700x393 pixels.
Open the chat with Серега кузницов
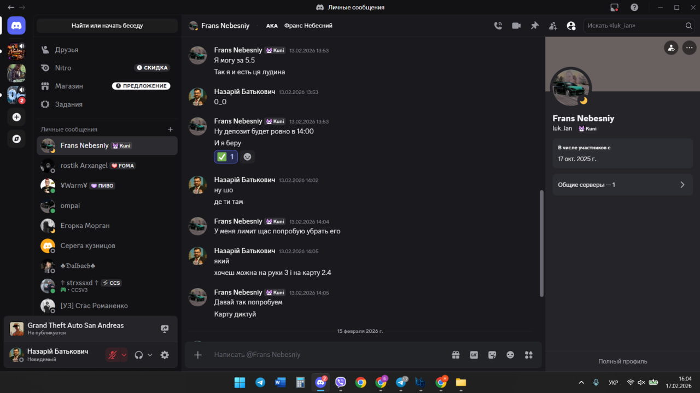click(107, 246)
